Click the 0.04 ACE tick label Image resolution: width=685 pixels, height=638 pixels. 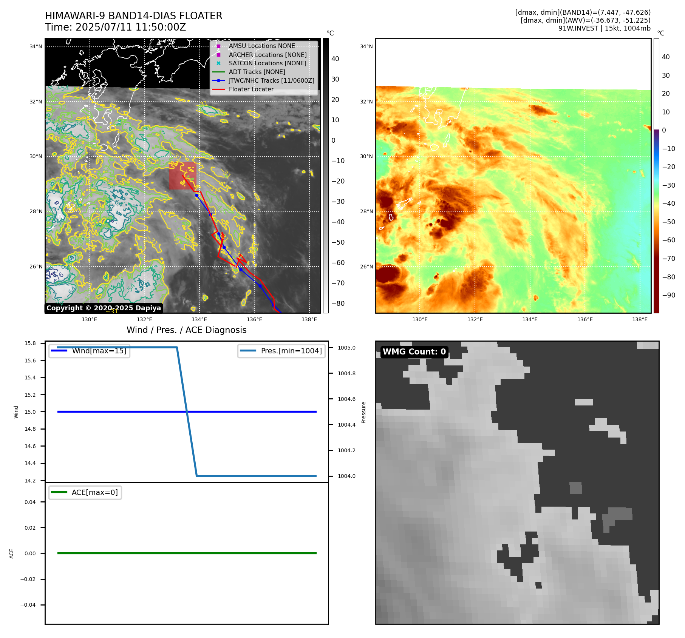tap(30, 502)
